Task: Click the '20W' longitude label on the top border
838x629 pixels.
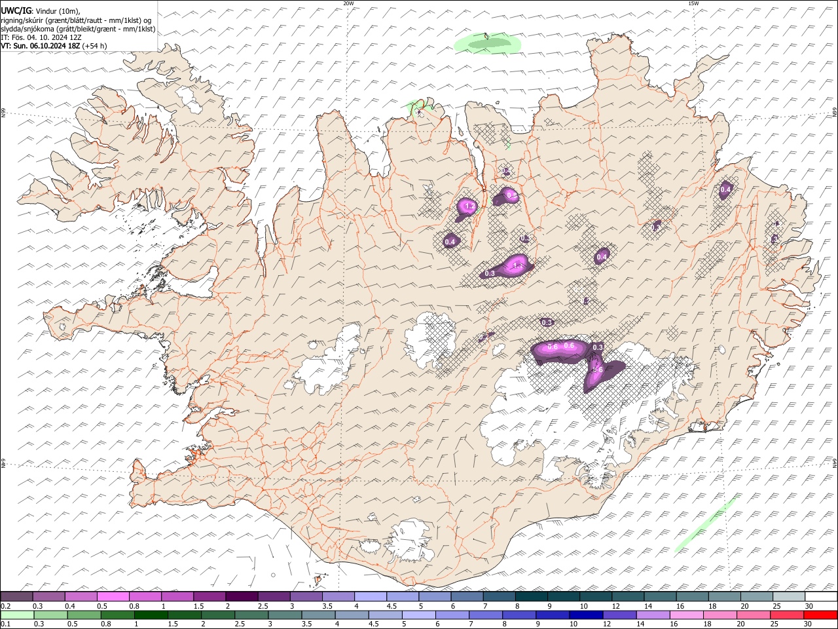Action: pyautogui.click(x=348, y=3)
